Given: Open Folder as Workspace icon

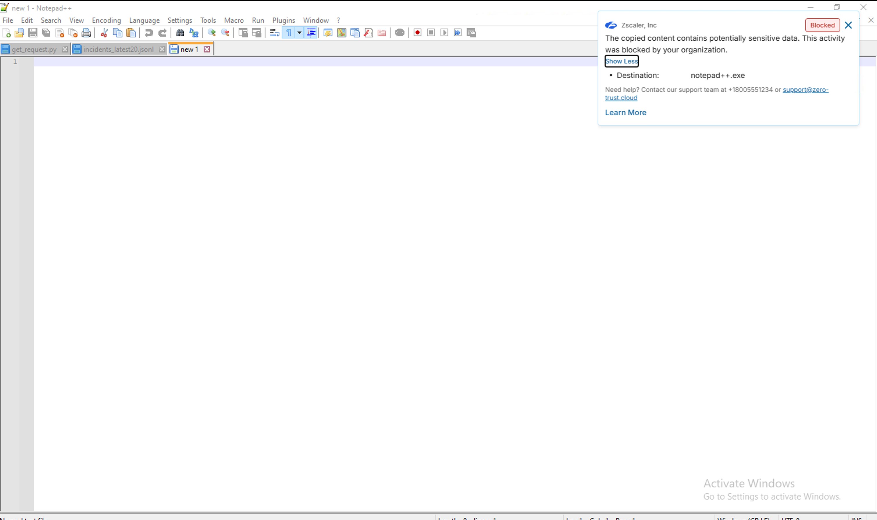Looking at the screenshot, I should coord(382,33).
